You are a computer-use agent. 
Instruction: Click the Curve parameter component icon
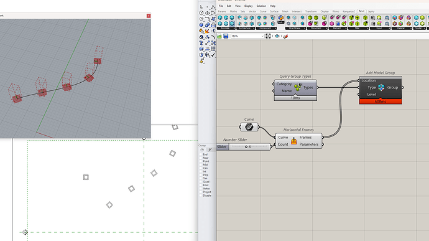tap(249, 127)
